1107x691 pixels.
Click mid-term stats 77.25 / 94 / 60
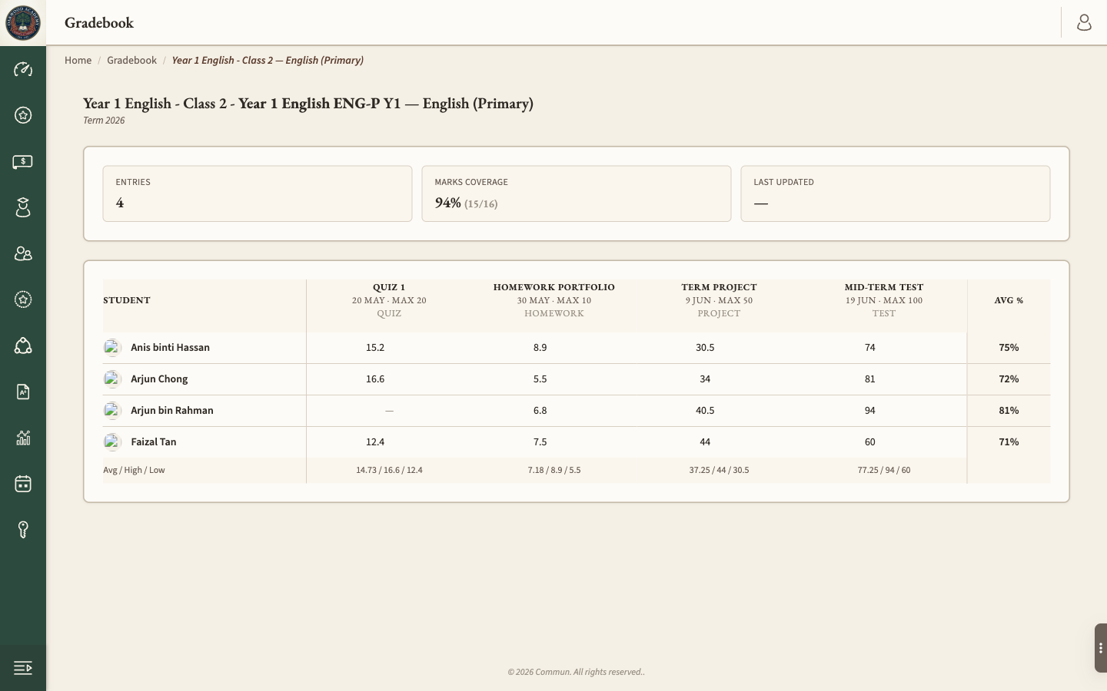click(x=884, y=470)
